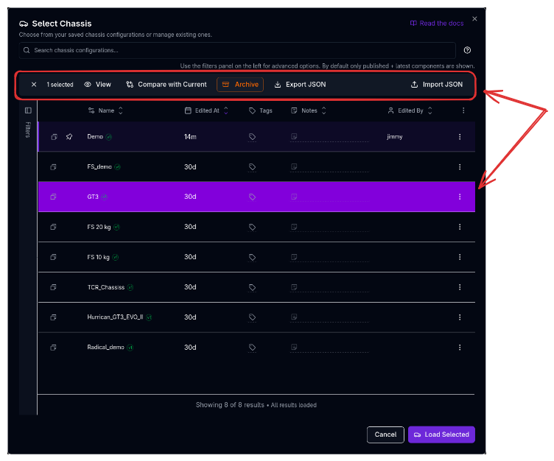This screenshot has width=554, height=461.
Task: Open the three-dot menu for the GT3 row
Action: pos(460,197)
